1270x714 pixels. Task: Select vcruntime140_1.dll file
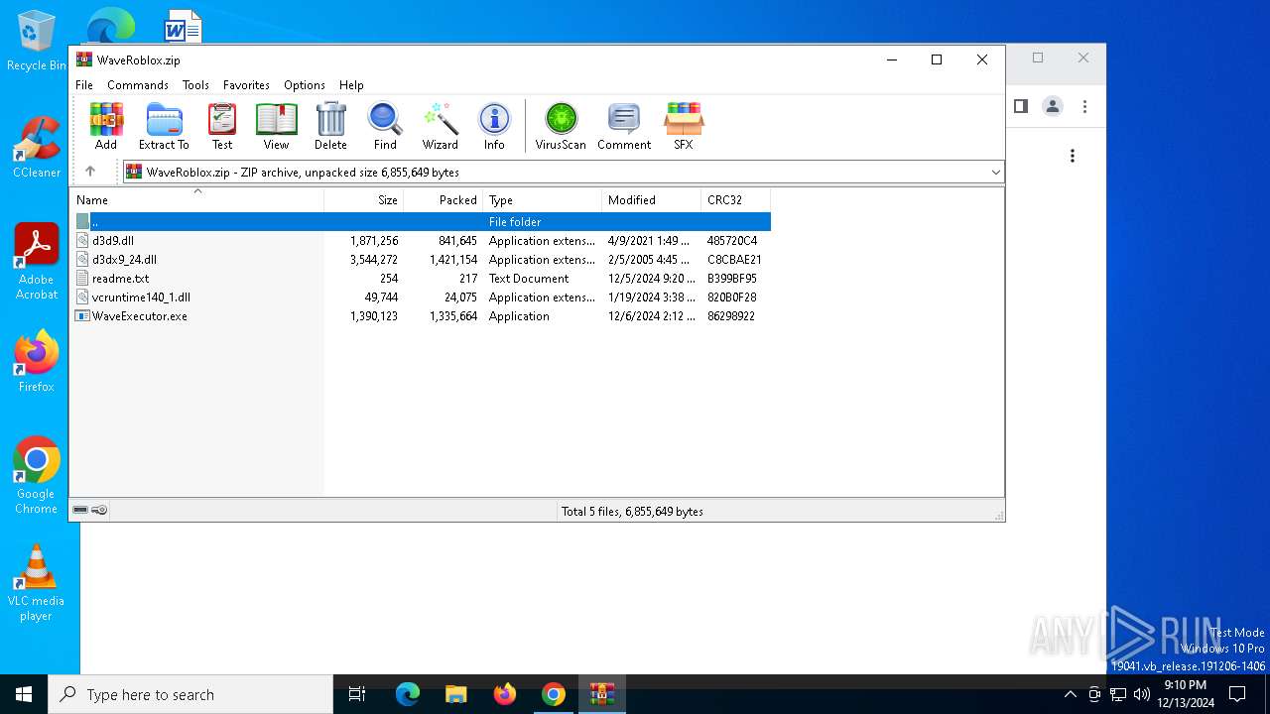[421, 297]
